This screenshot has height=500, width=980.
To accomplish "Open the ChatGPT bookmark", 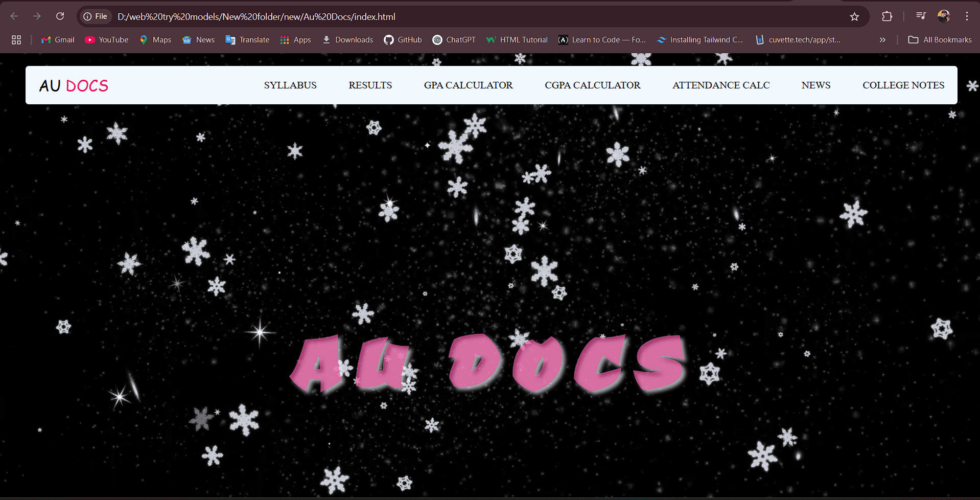I will tap(454, 40).
